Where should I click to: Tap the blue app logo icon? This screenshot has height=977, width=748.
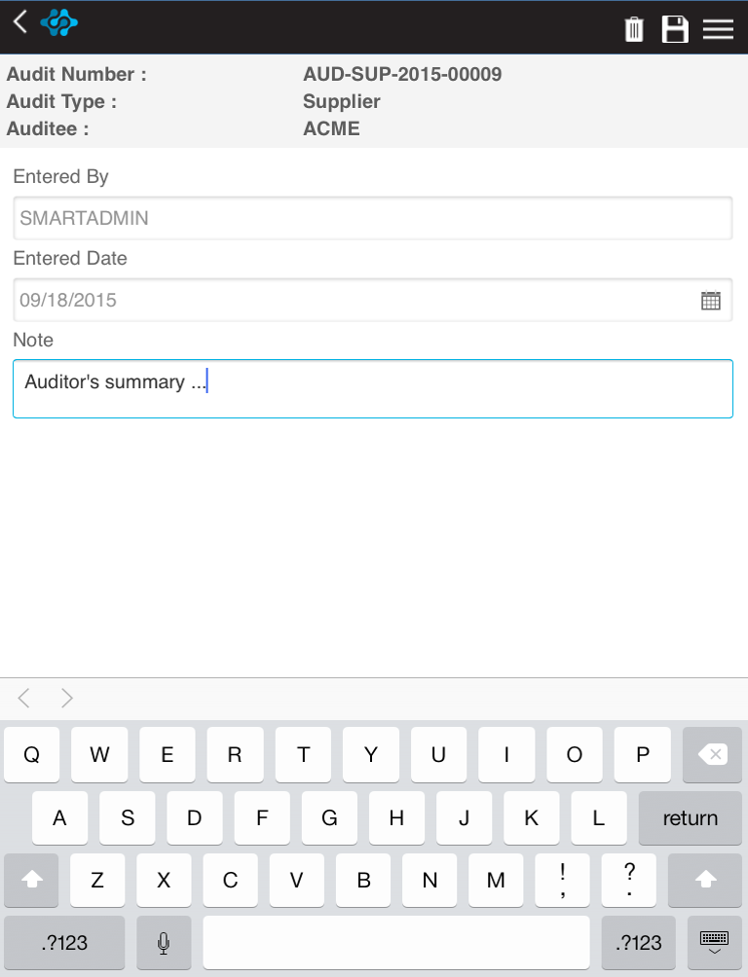click(x=59, y=23)
